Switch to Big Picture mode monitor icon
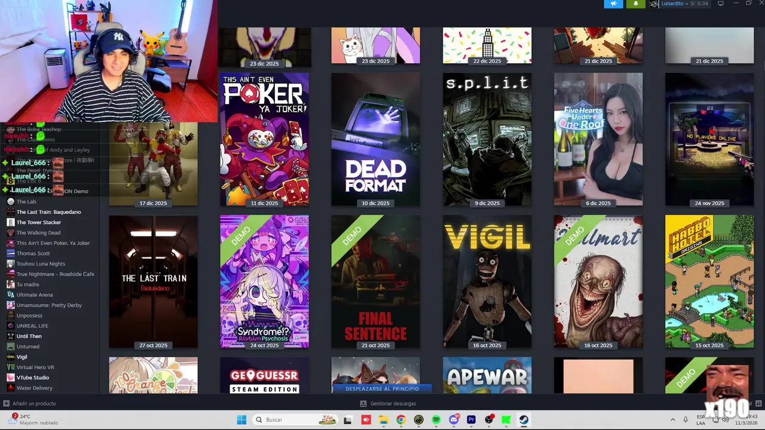The width and height of the screenshot is (765, 430). pyautogui.click(x=720, y=4)
